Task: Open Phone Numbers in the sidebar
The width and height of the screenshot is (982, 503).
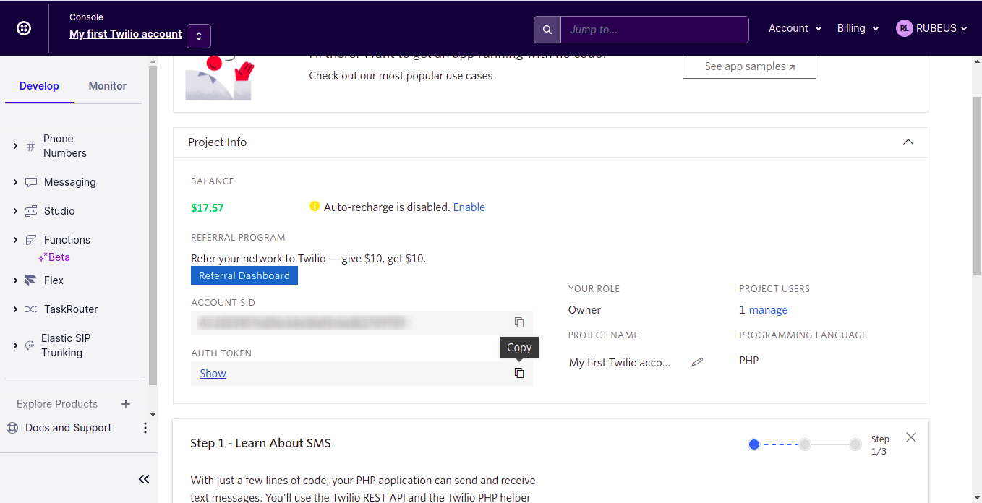Action: point(65,146)
